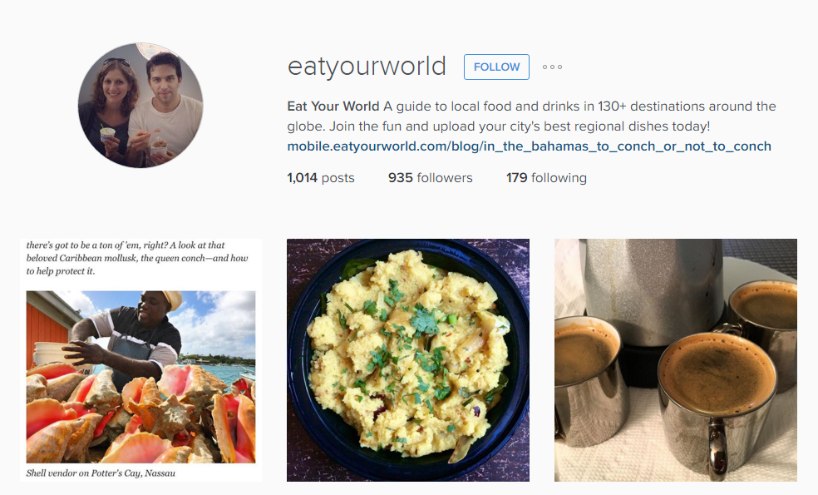
Task: Click the 1,014 posts count
Action: [x=320, y=178]
